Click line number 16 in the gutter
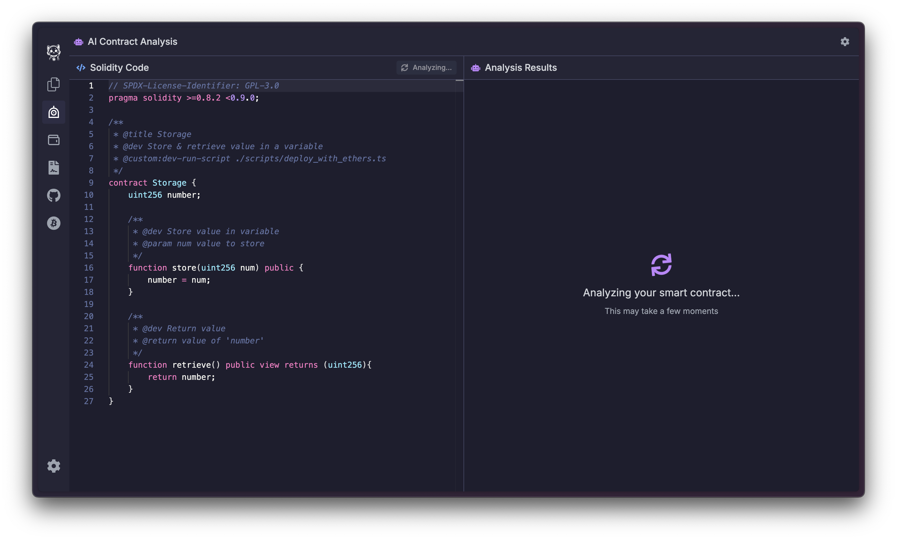The width and height of the screenshot is (897, 540). [x=89, y=268]
